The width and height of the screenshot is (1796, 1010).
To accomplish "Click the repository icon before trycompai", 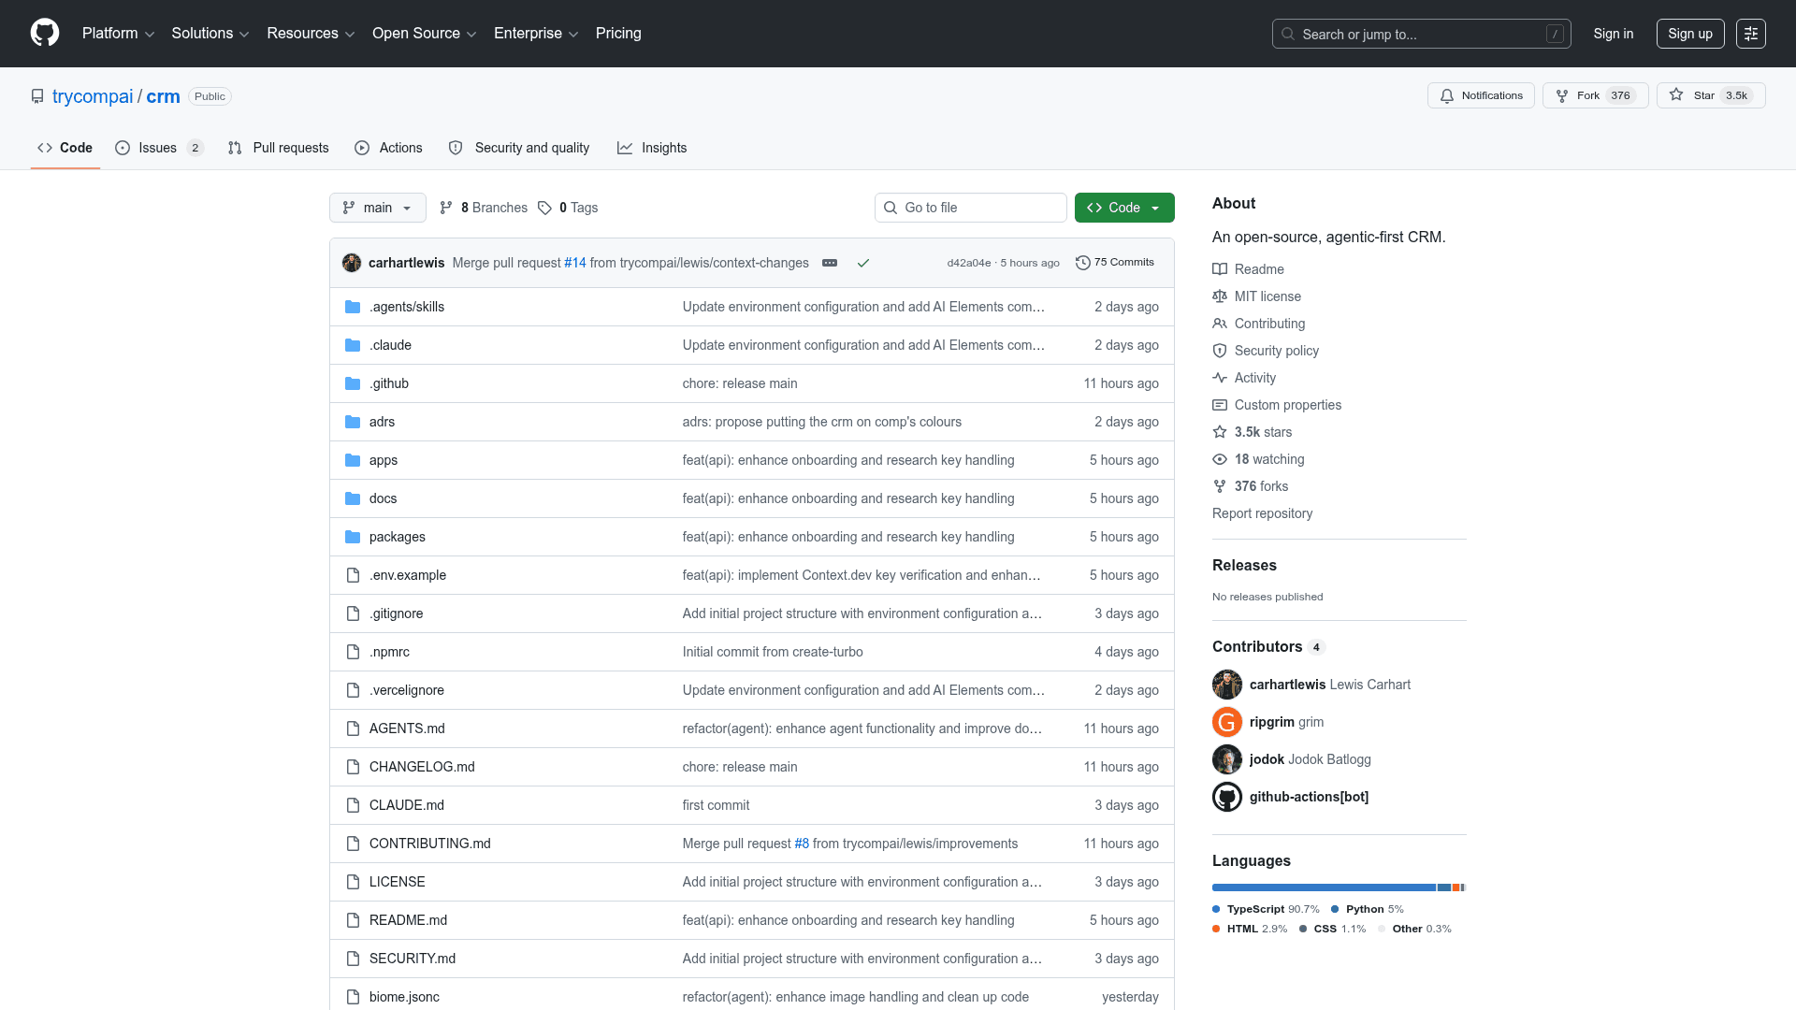I will pyautogui.click(x=37, y=96).
